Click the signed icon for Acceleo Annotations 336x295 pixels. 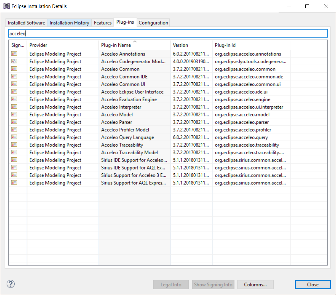(14, 54)
